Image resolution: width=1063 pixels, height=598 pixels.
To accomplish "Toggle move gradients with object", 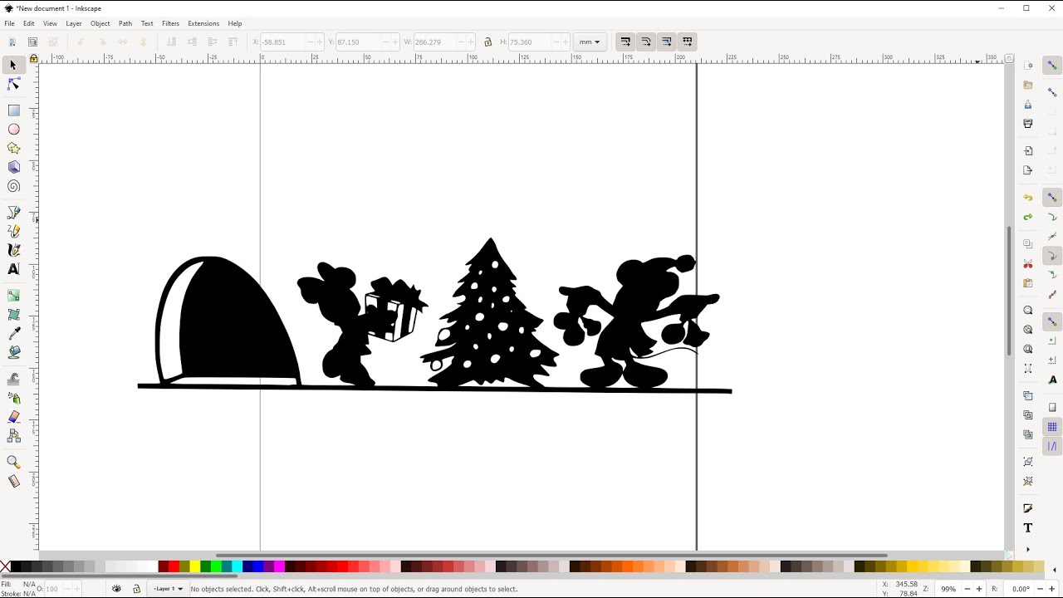I will tap(667, 42).
